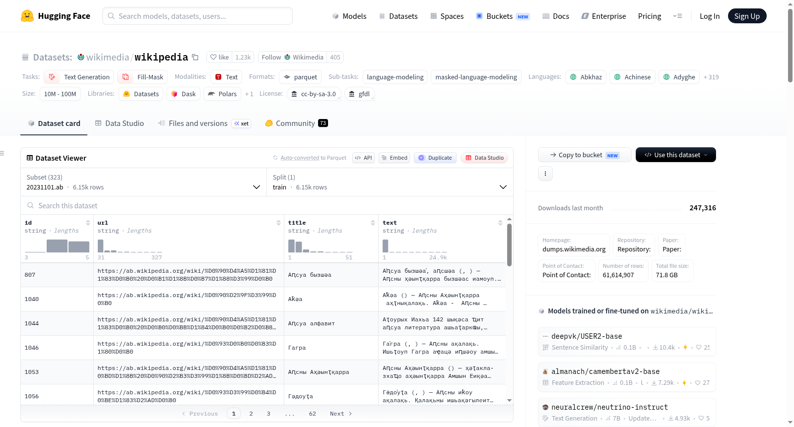
Task: Click the Polars library tag
Action: point(222,94)
